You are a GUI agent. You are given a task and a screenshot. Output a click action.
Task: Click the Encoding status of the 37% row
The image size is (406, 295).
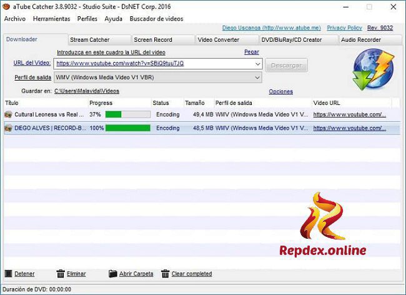tap(168, 114)
